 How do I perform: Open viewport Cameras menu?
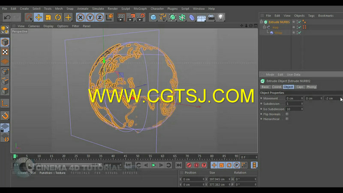34,26
